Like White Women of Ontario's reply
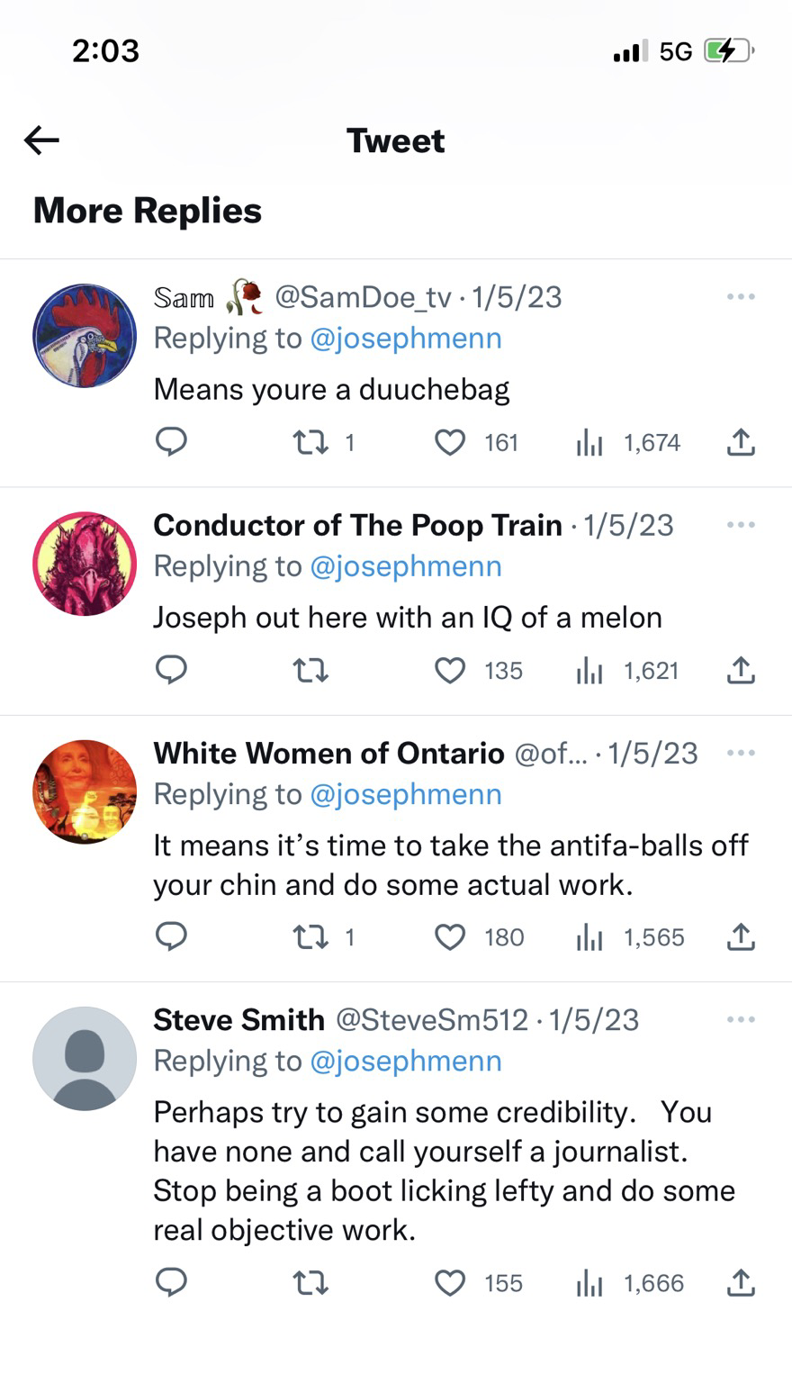Image resolution: width=792 pixels, height=1383 pixels. coord(450,937)
